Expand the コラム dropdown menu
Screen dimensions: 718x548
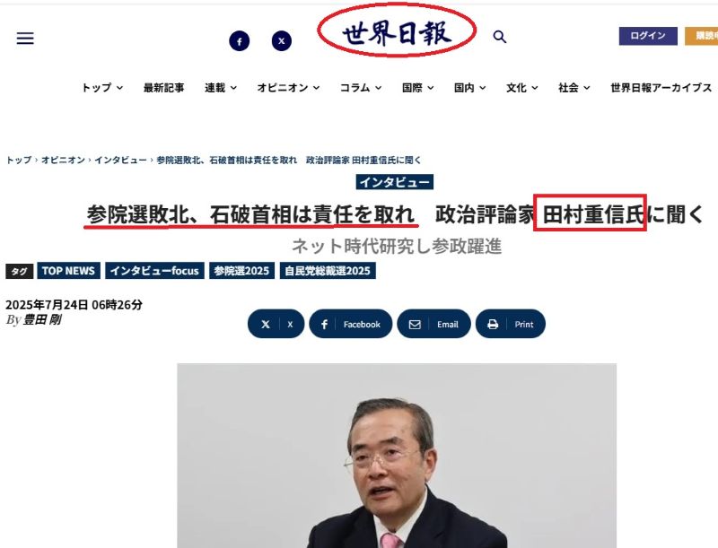coord(361,87)
